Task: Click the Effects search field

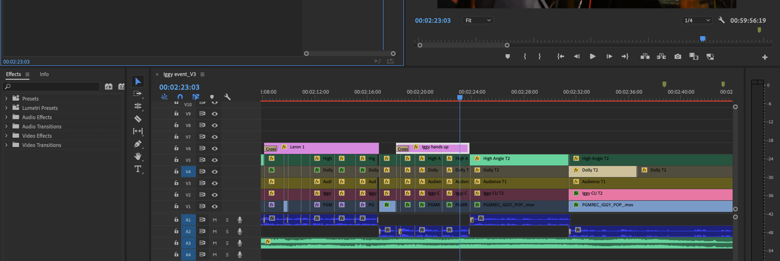Action: tap(51, 86)
